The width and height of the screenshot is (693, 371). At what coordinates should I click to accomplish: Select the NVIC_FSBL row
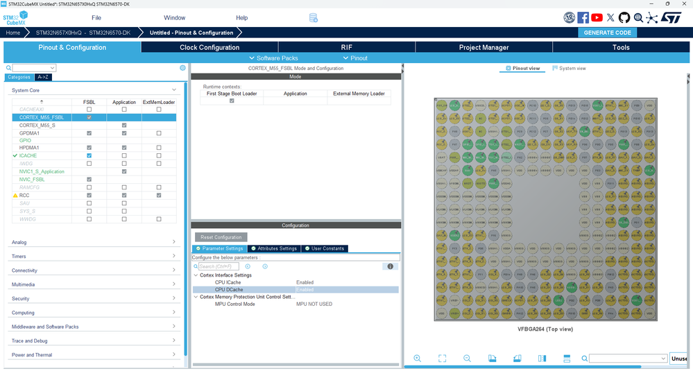(94, 180)
